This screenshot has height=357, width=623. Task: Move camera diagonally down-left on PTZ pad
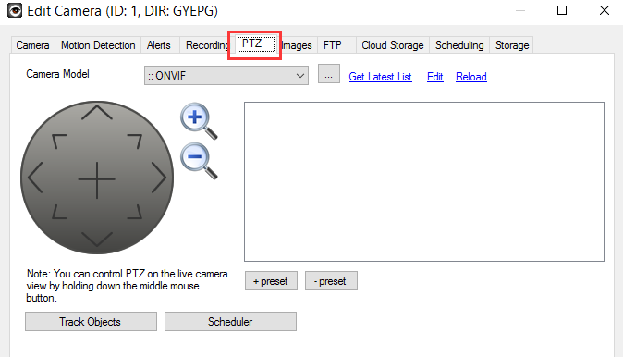59,212
